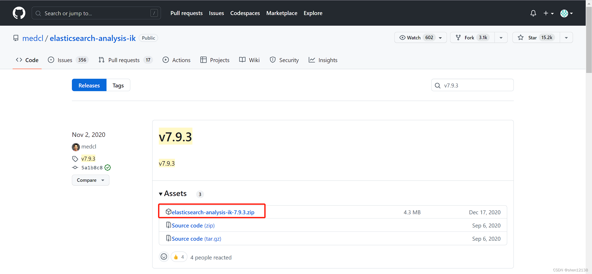
Task: Switch to the Tags view
Action: click(118, 85)
